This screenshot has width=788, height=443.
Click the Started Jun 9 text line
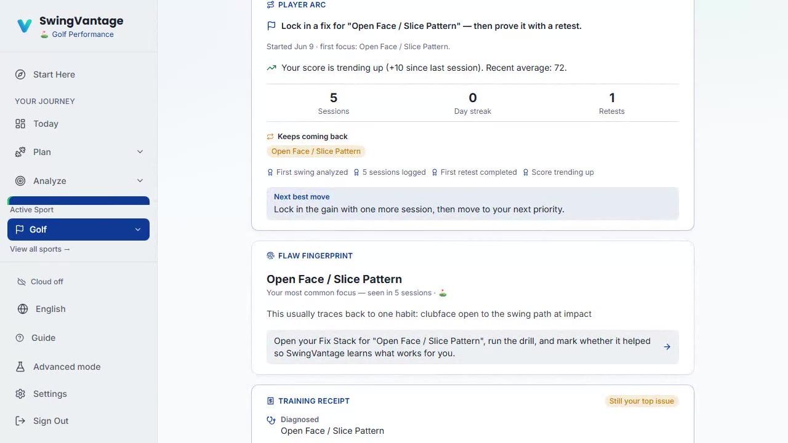[358, 47]
